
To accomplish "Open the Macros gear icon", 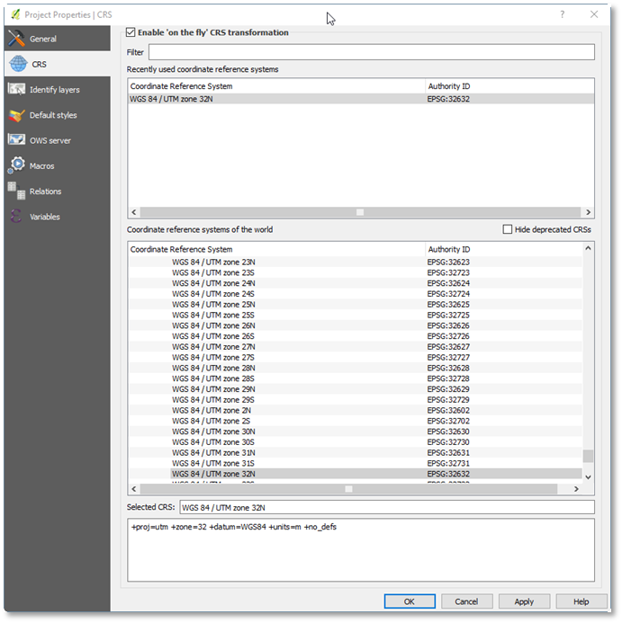I will coord(16,165).
